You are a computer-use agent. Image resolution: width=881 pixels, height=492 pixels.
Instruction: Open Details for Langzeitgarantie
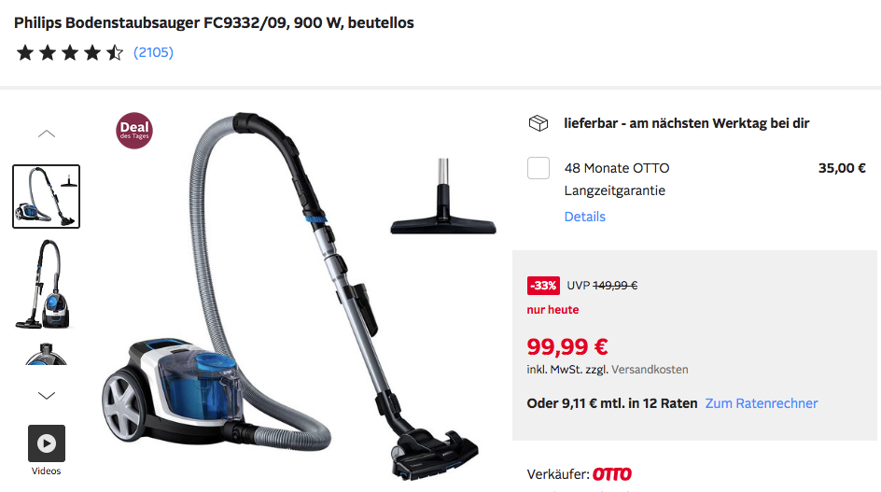(x=585, y=217)
